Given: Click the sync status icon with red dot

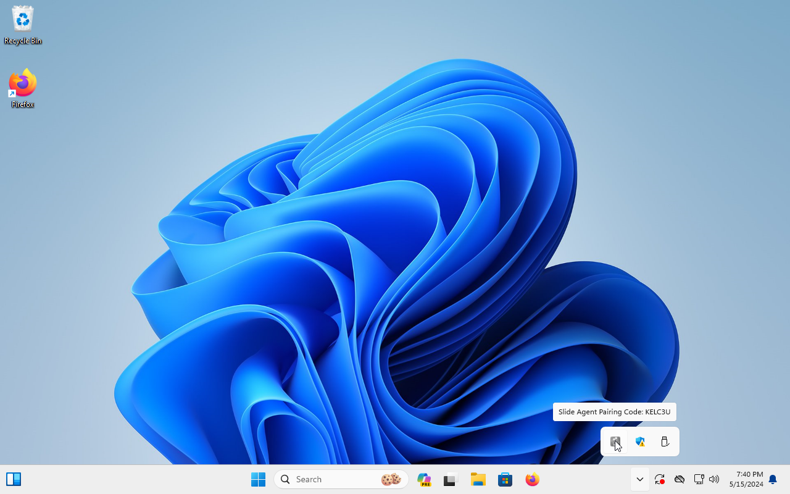Looking at the screenshot, I should click(660, 479).
